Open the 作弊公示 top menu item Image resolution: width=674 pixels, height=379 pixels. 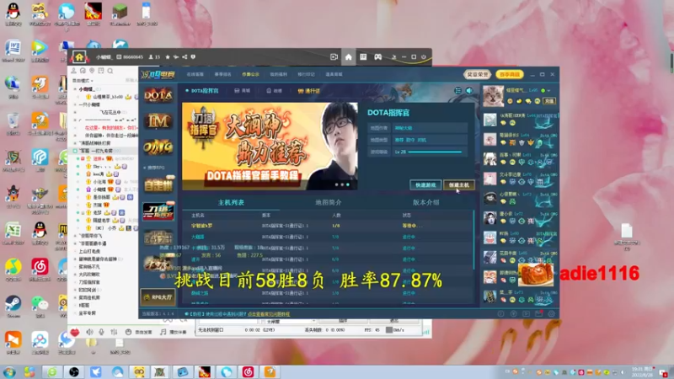250,74
